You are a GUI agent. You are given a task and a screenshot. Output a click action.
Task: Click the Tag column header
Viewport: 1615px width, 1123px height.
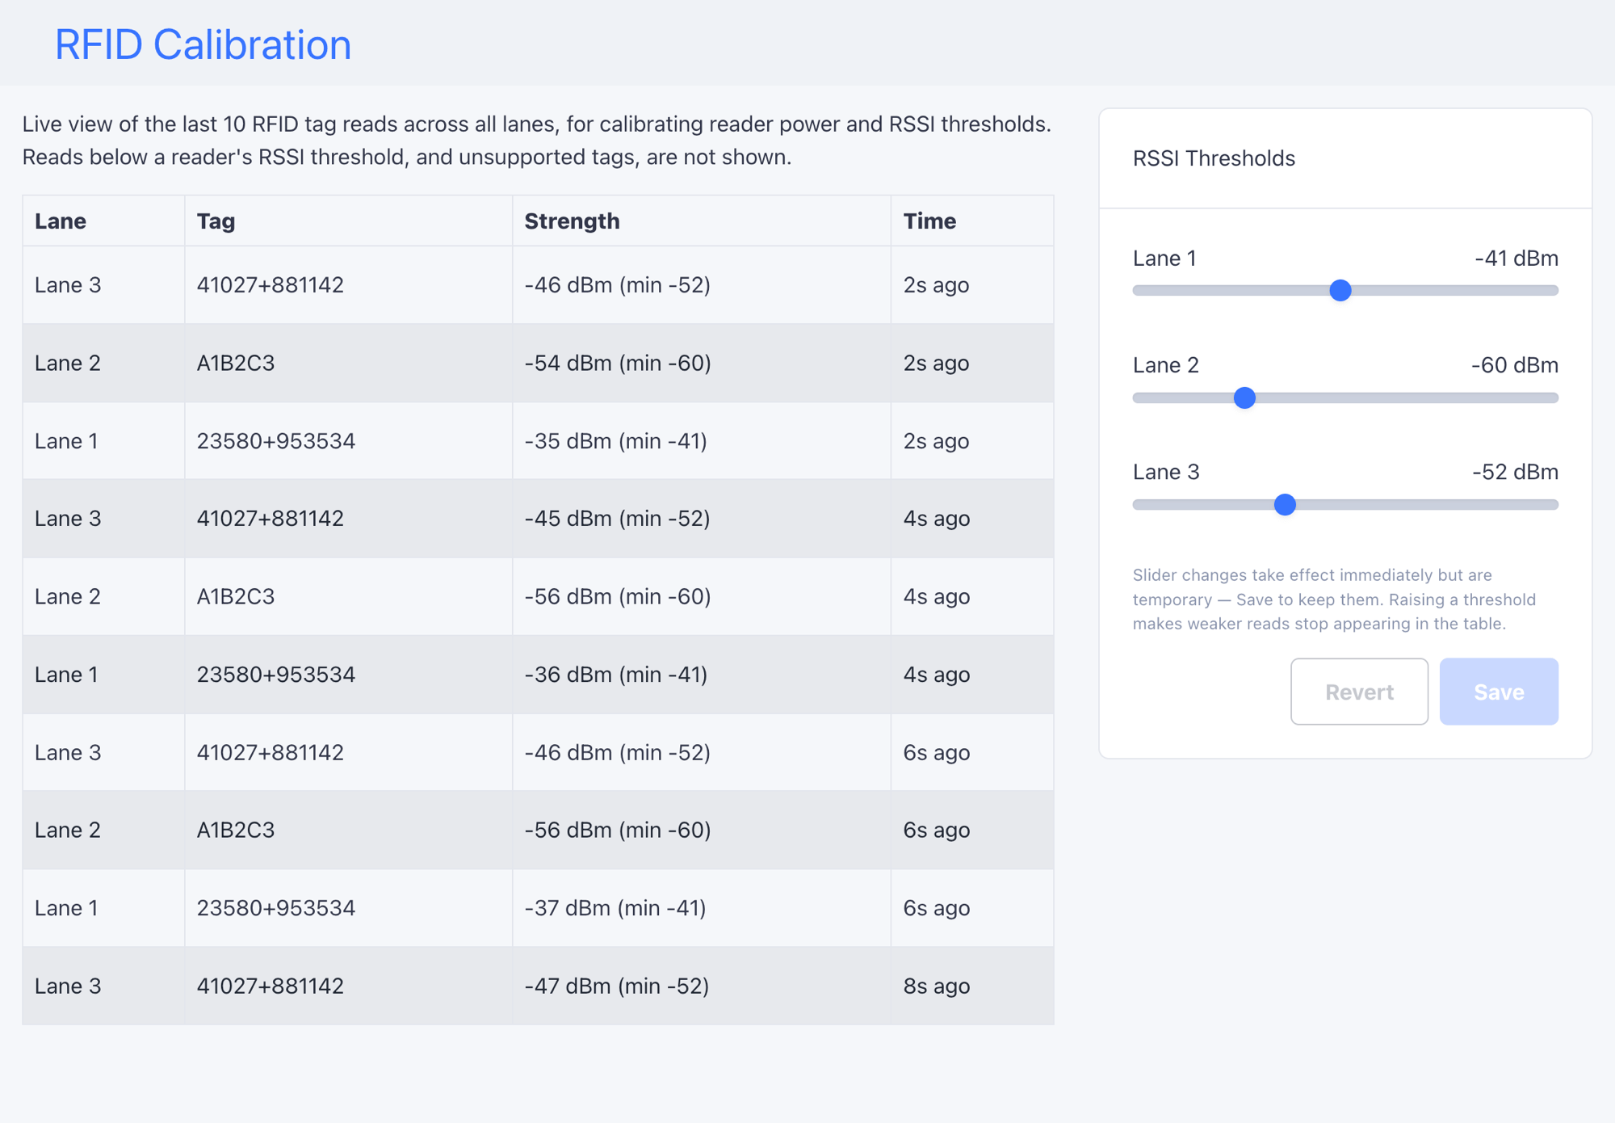[349, 221]
